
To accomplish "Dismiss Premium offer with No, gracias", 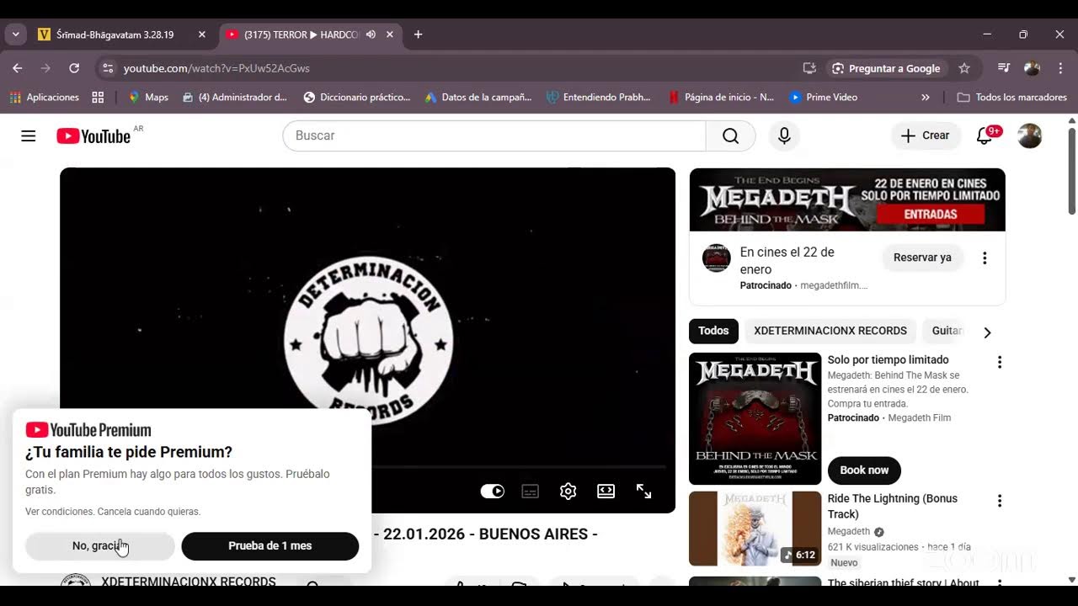I will [100, 546].
